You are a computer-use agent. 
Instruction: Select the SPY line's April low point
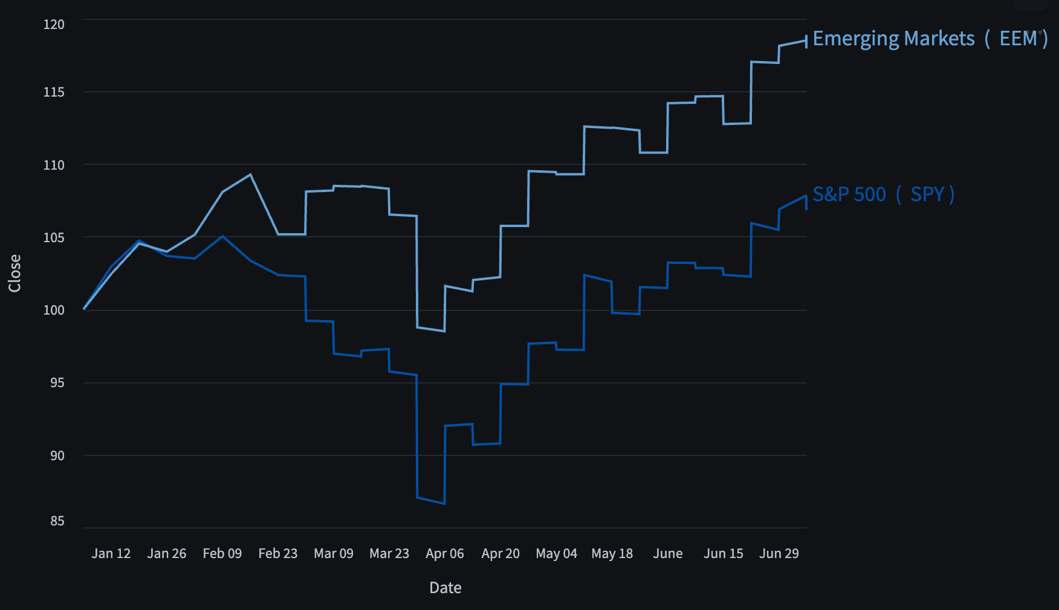point(444,503)
